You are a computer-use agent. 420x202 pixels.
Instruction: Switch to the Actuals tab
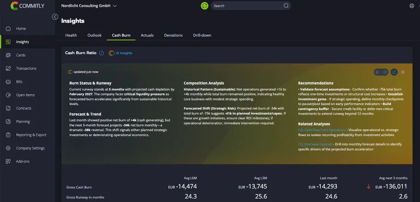148,35
